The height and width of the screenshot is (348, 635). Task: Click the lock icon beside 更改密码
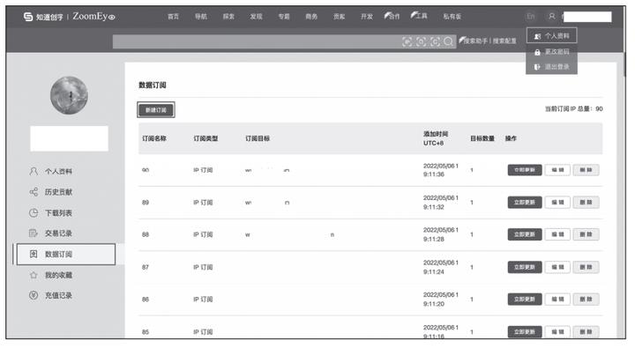(x=537, y=52)
